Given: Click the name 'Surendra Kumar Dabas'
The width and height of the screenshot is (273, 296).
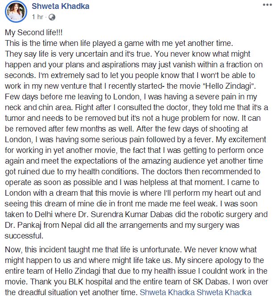Looking at the screenshot, I should 132,214.
